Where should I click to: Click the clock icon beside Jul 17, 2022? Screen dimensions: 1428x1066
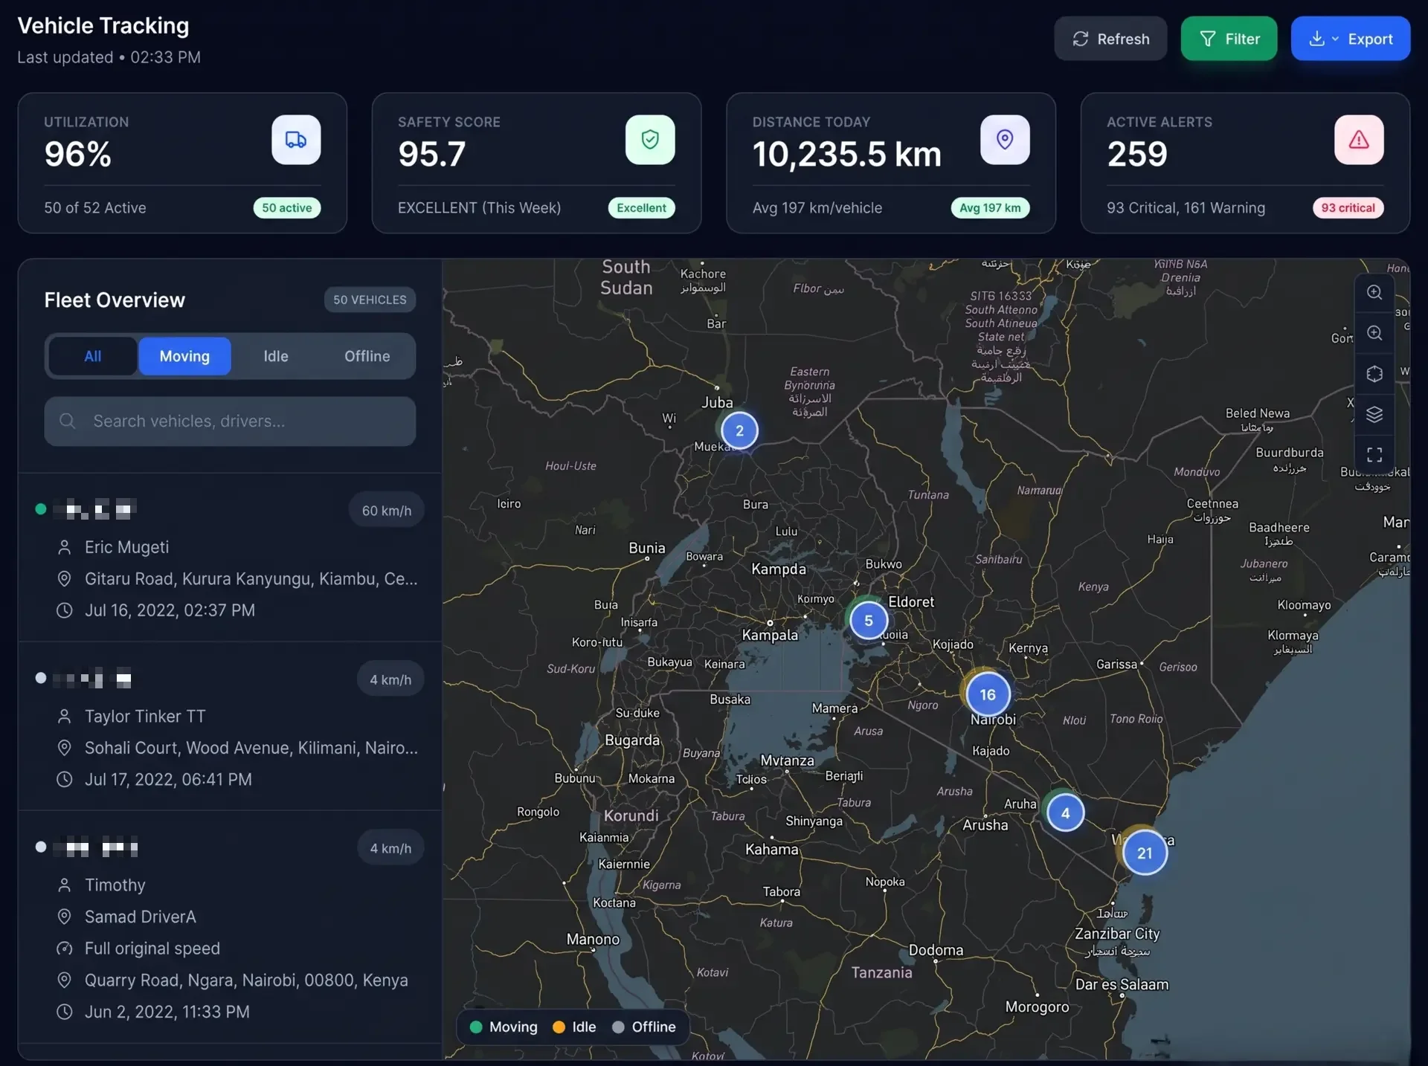coord(65,780)
